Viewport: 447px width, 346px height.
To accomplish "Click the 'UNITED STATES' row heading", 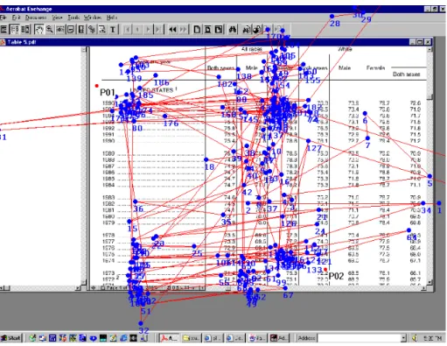I will [152, 89].
